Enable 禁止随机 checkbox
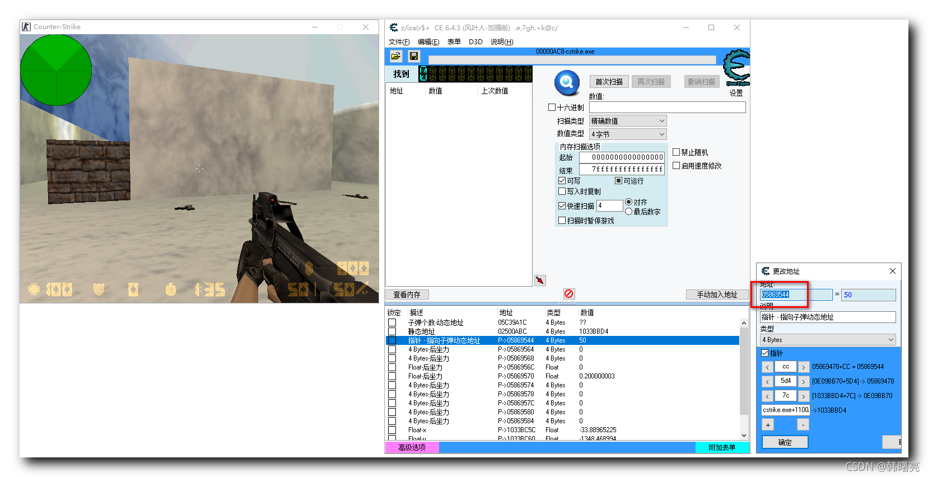 (676, 152)
